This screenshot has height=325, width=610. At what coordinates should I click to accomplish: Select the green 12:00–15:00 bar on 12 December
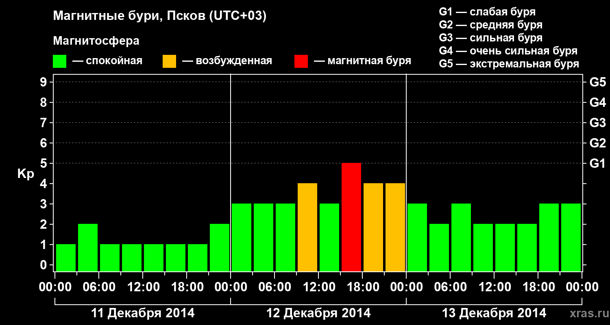pyautogui.click(x=329, y=237)
